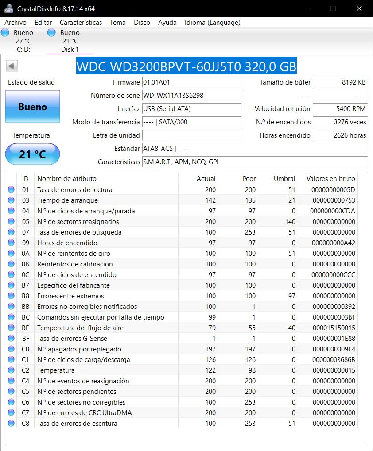The width and height of the screenshot is (373, 451).
Task: Click status orb for attribute C1 carga/descarga
Action: click(11, 360)
